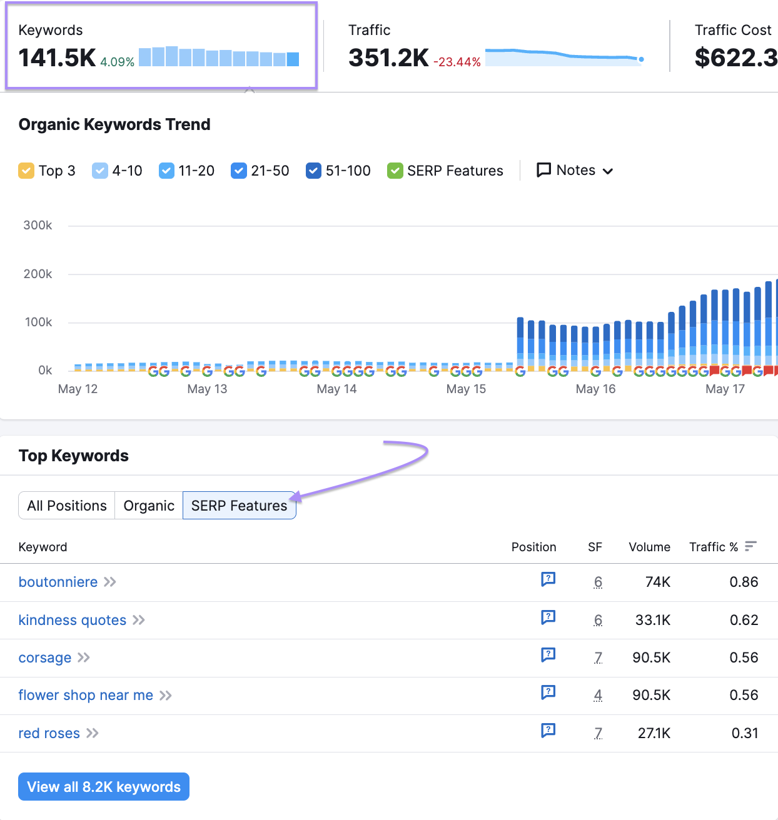The image size is (778, 820).
Task: Click the SERP features icon beside boutonniere
Action: (548, 581)
